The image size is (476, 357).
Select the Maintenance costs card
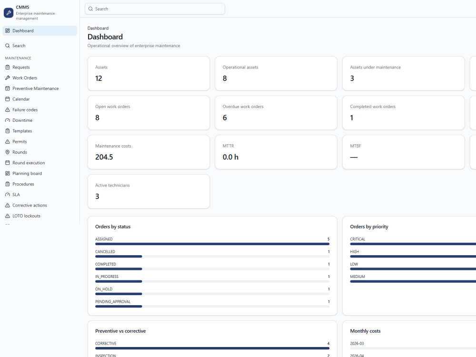tap(149, 152)
